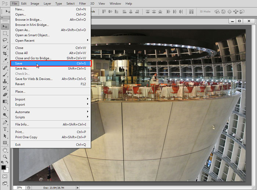
Task: Click the Distribute top edges icon
Action: tap(148, 11)
